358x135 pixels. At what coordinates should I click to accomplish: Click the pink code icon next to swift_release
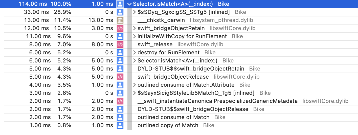point(120,44)
